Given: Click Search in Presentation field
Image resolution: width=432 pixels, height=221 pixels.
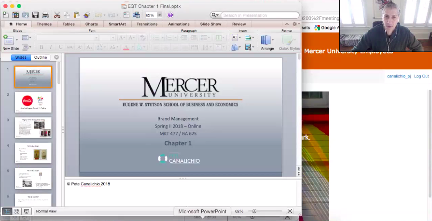Looking at the screenshot, I should (260, 15).
